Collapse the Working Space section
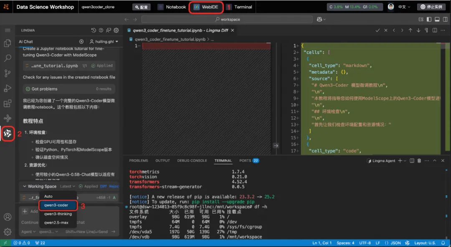This screenshot has height=247, width=451. 25,186
